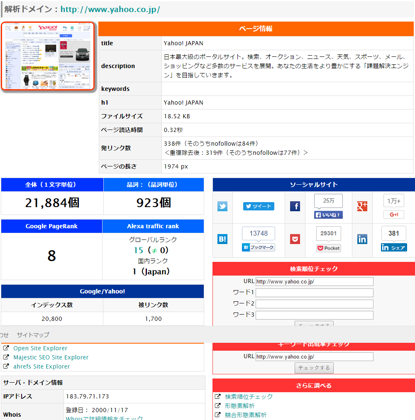Click the Facebook logo icon
The image size is (415, 420).
point(295,206)
